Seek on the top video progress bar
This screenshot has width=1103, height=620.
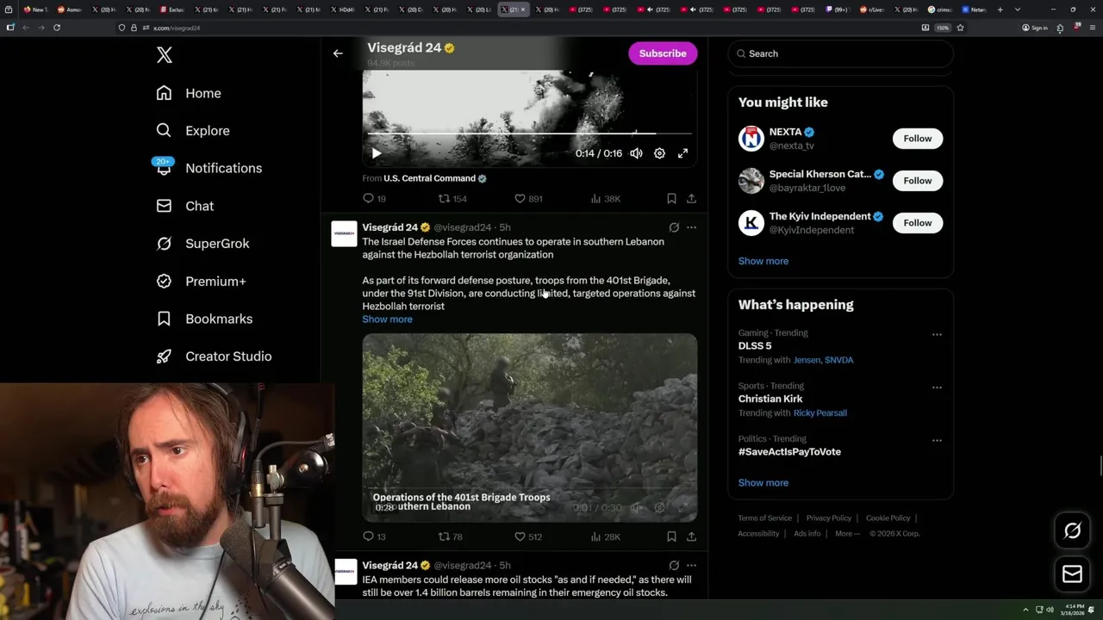coord(529,133)
